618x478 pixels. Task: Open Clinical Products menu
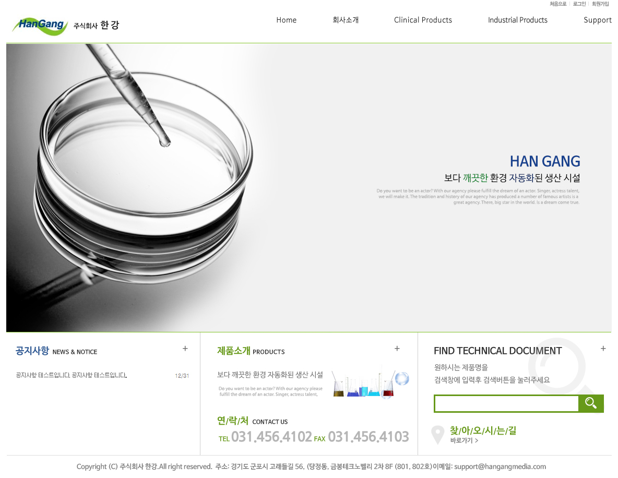(x=423, y=20)
